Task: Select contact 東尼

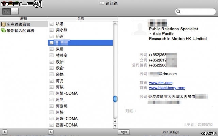Action: click(x=80, y=49)
